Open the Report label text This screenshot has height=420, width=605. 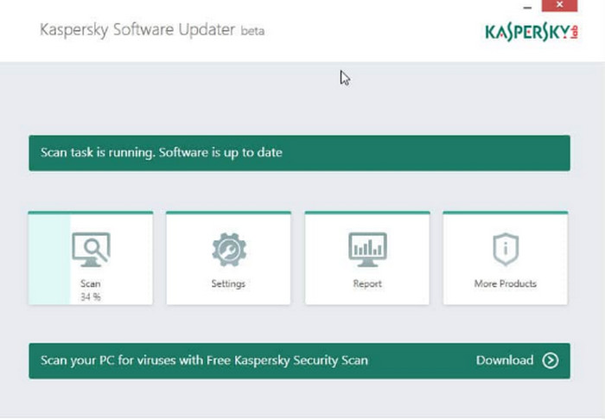[366, 283]
